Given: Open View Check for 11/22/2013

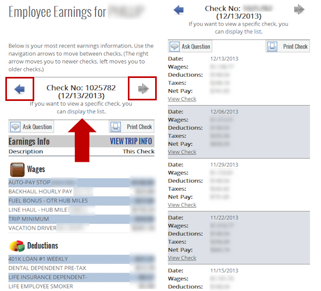Looking at the screenshot, I should pos(182,258).
